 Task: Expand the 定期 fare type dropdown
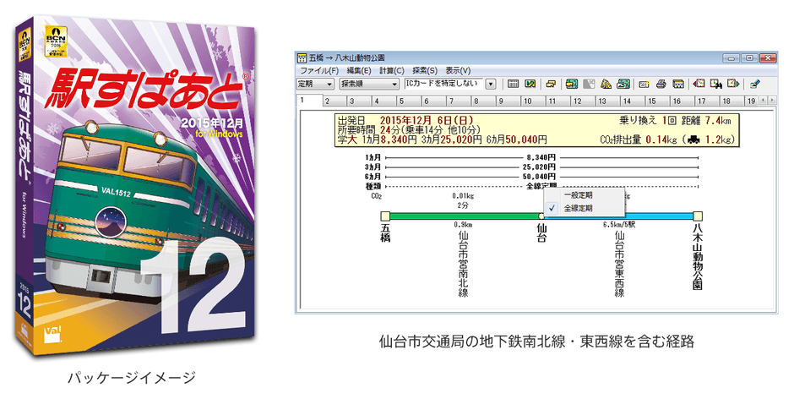point(315,84)
